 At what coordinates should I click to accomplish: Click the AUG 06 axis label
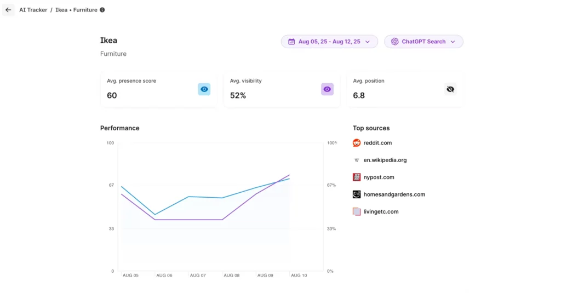[x=164, y=275]
